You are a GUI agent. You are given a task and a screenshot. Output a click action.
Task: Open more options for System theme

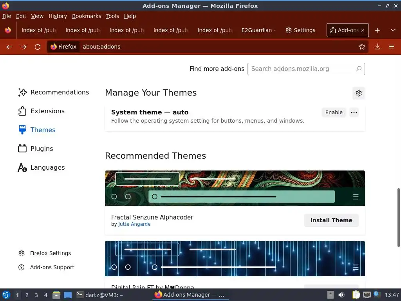tap(354, 112)
